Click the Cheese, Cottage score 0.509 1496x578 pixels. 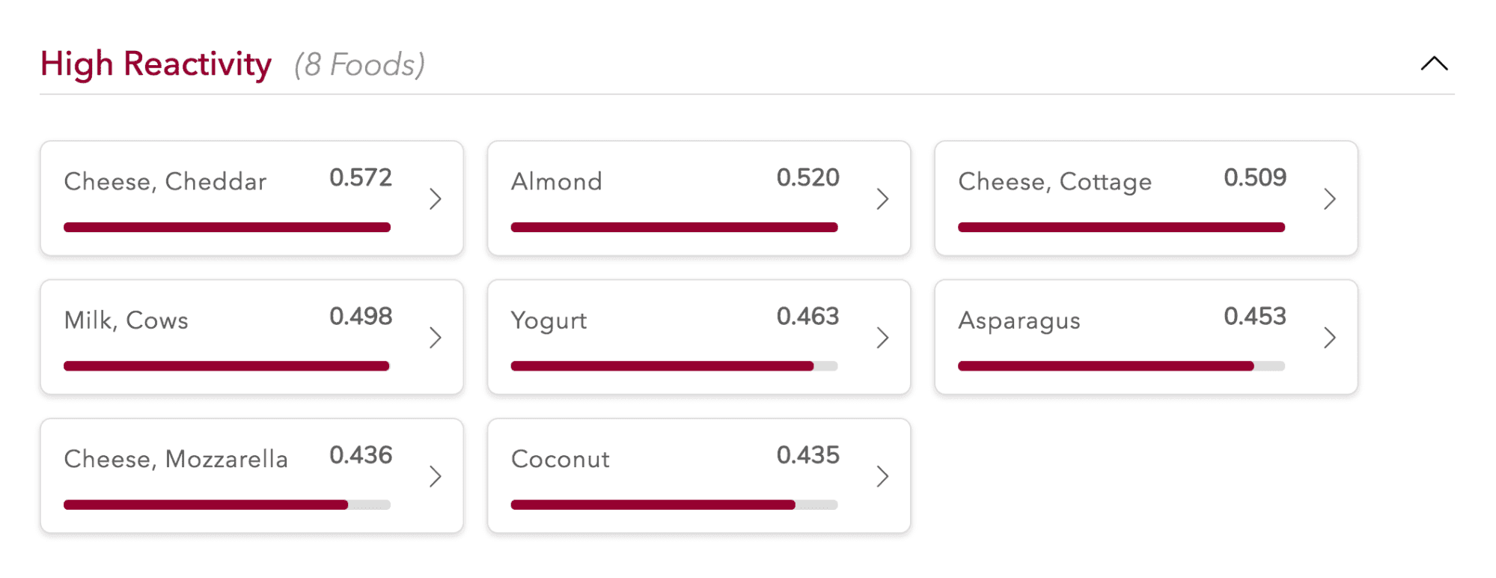click(1254, 177)
